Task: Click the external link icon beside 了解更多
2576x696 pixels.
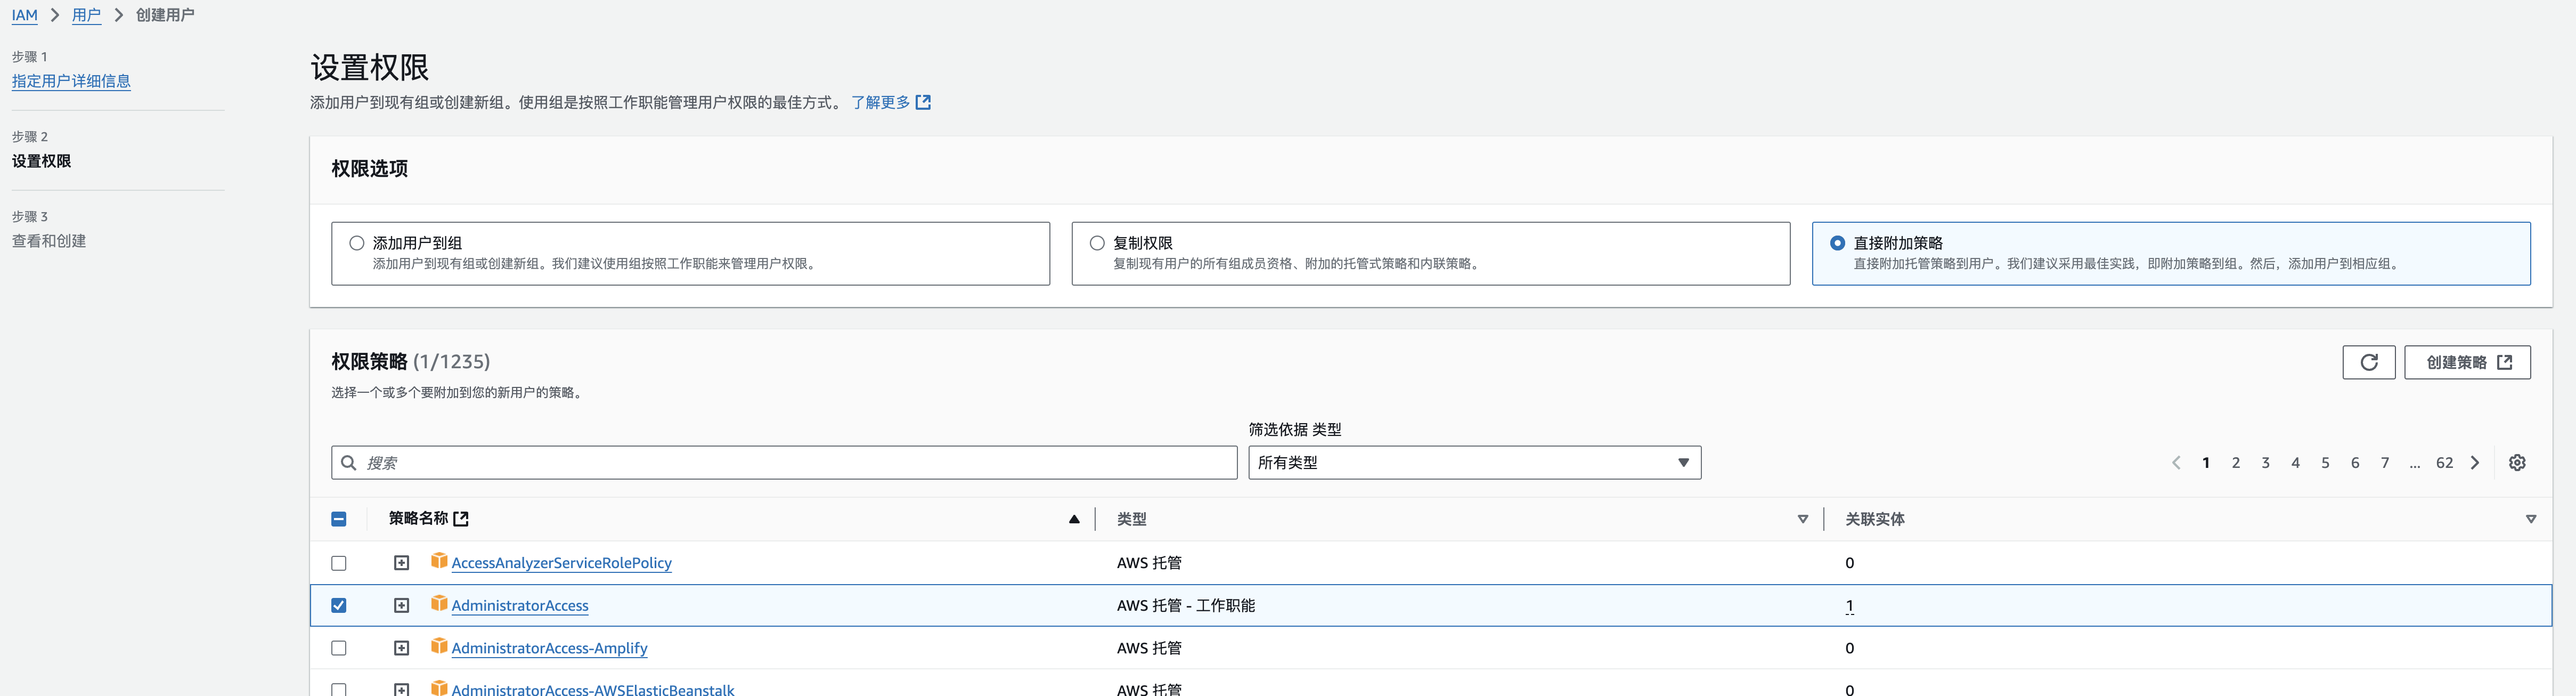Action: click(923, 102)
